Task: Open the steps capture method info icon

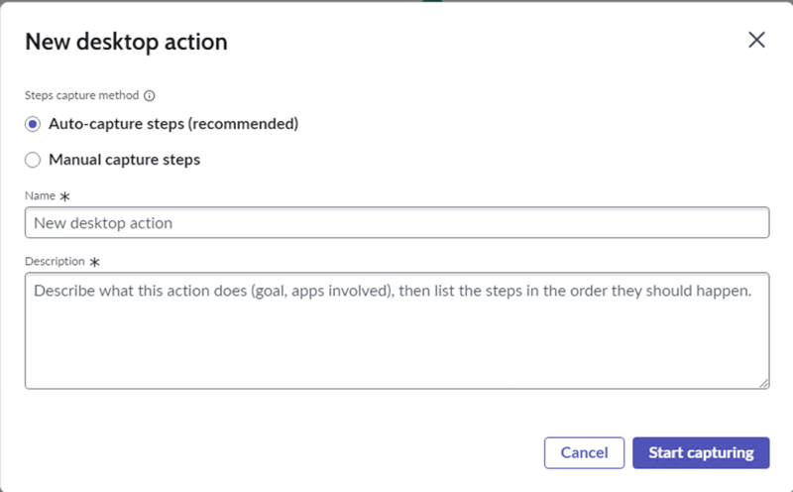Action: point(150,95)
